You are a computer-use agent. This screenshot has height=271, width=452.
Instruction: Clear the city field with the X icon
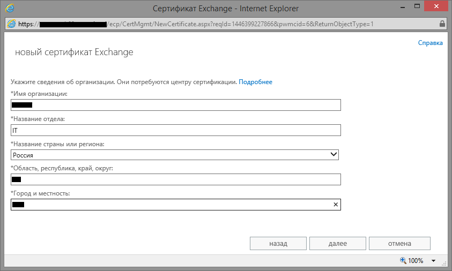(x=336, y=205)
